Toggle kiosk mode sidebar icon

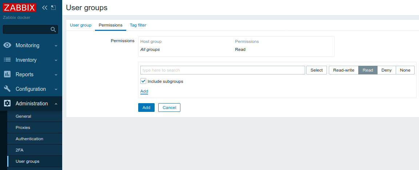point(53,8)
